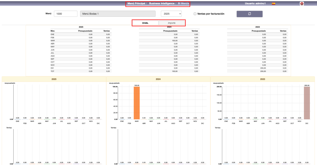The height and width of the screenshot is (165, 317).
Task: Switch to the Importe tab
Action: click(172, 23)
